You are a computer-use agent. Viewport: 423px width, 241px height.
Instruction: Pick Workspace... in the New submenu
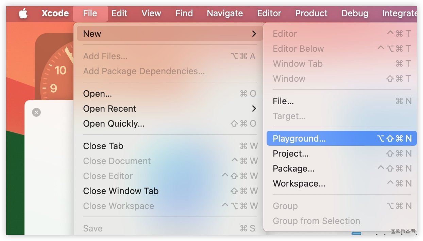[299, 183]
